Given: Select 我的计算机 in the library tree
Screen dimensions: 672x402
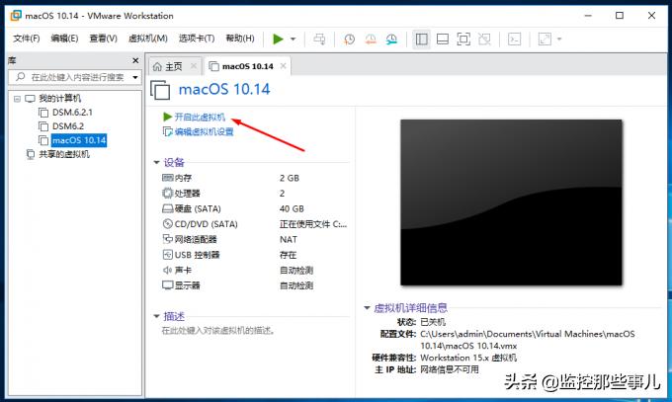Looking at the screenshot, I should click(x=59, y=99).
